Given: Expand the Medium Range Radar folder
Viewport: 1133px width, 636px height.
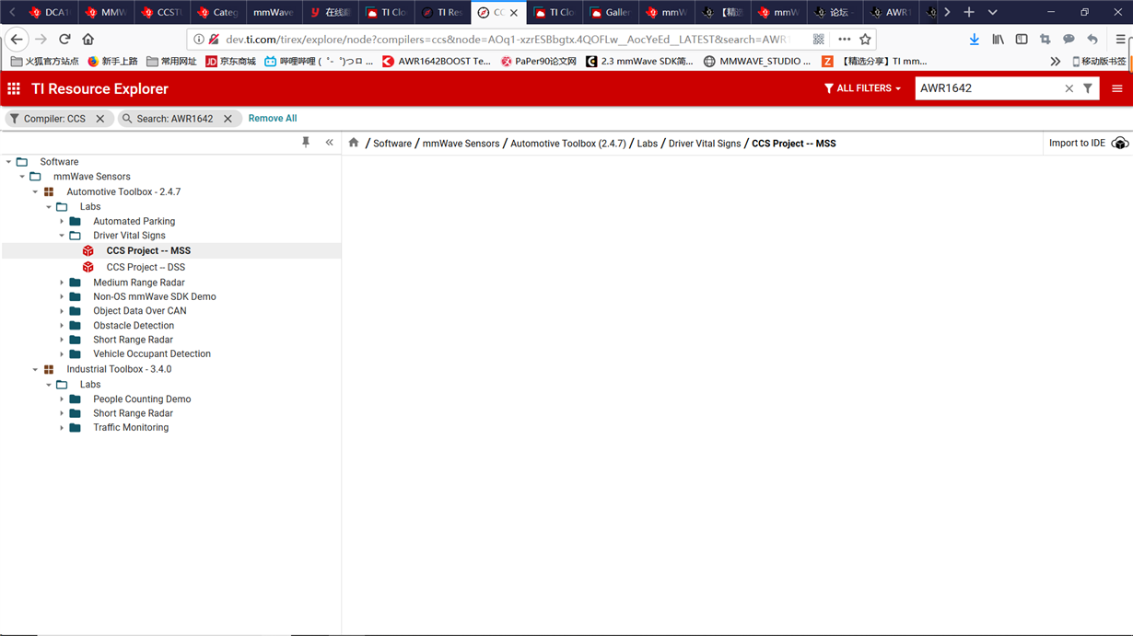Looking at the screenshot, I should click(62, 283).
